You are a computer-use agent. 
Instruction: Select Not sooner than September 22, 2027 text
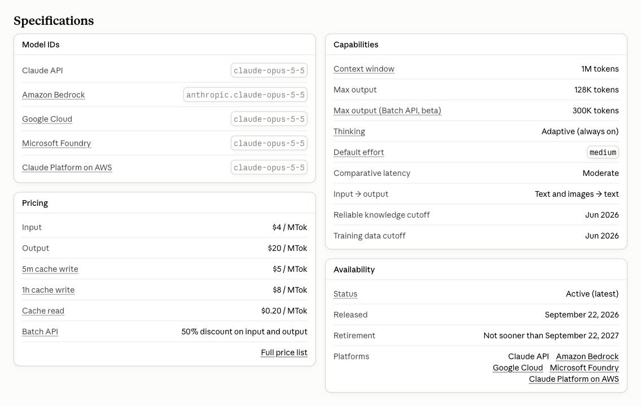(551, 336)
